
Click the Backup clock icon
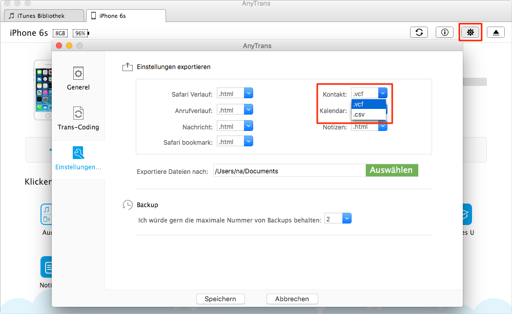(128, 205)
